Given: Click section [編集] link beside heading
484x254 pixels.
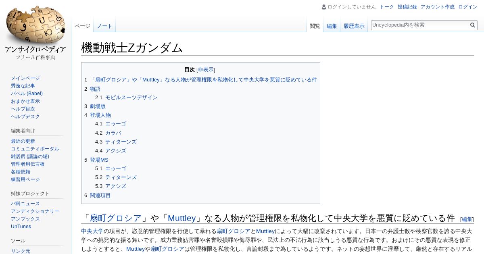Looking at the screenshot, I should [467, 219].
